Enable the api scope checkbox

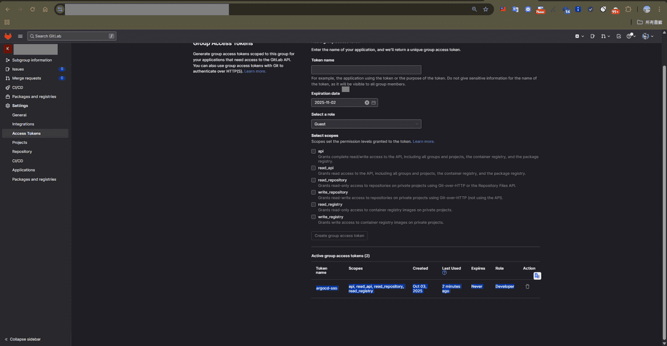point(314,151)
